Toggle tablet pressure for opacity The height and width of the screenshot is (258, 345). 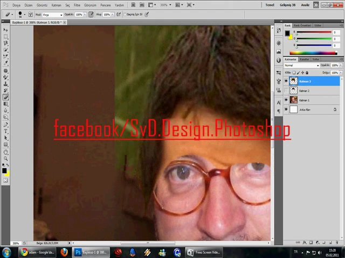(91, 15)
